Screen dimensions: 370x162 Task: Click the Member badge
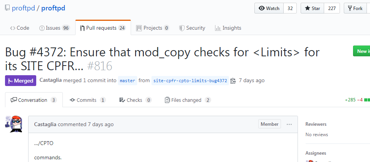coord(269,124)
